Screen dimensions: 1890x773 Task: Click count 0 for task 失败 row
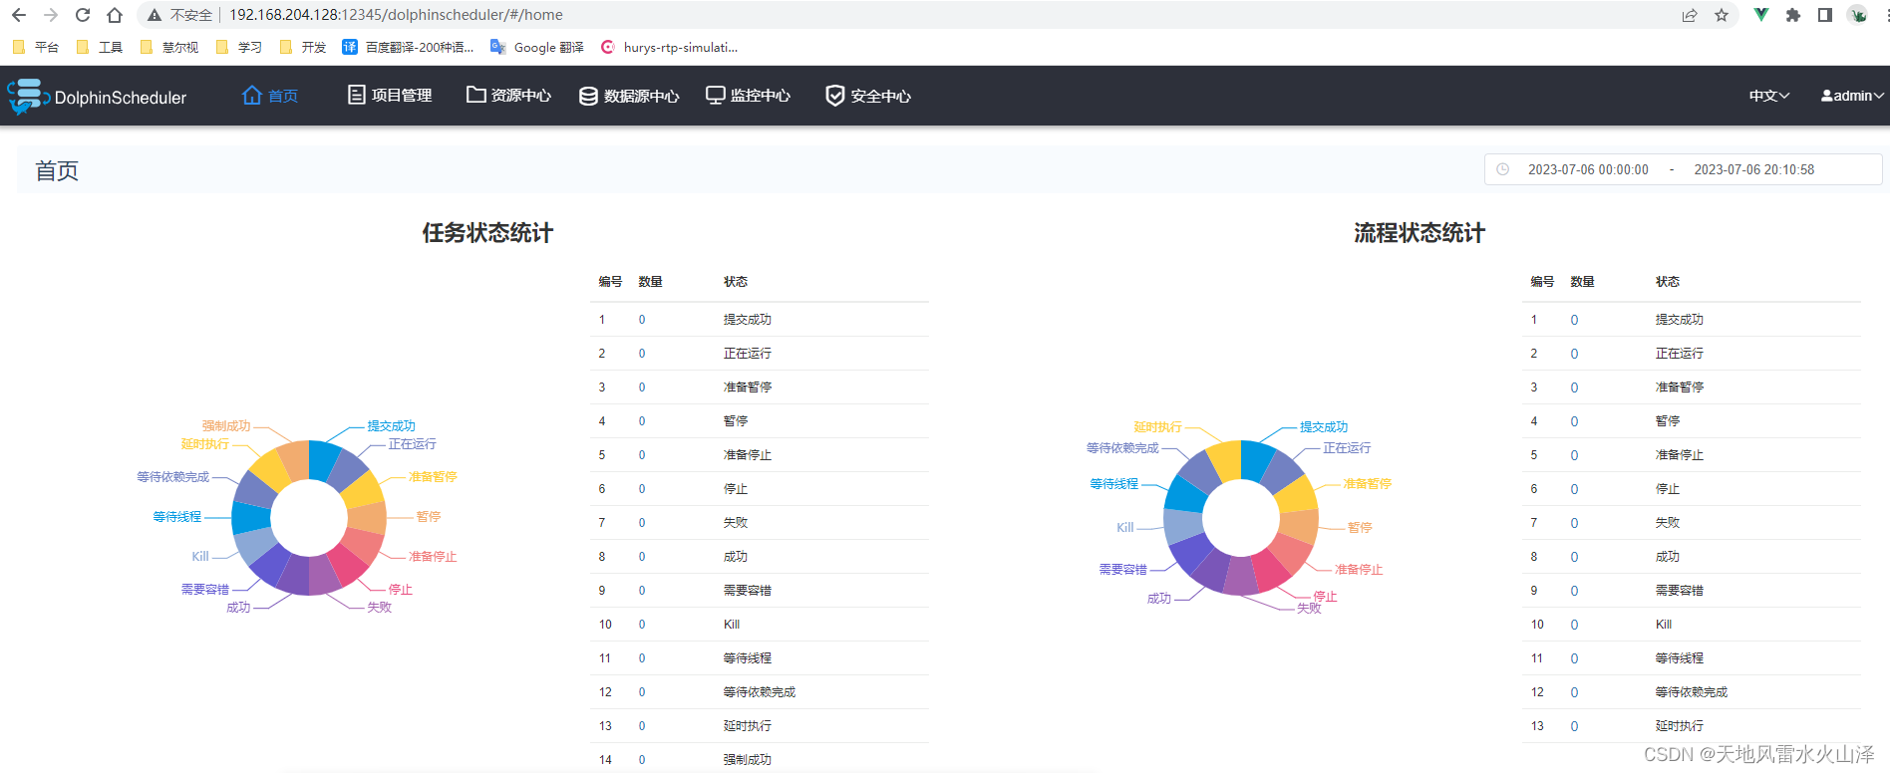pos(642,523)
